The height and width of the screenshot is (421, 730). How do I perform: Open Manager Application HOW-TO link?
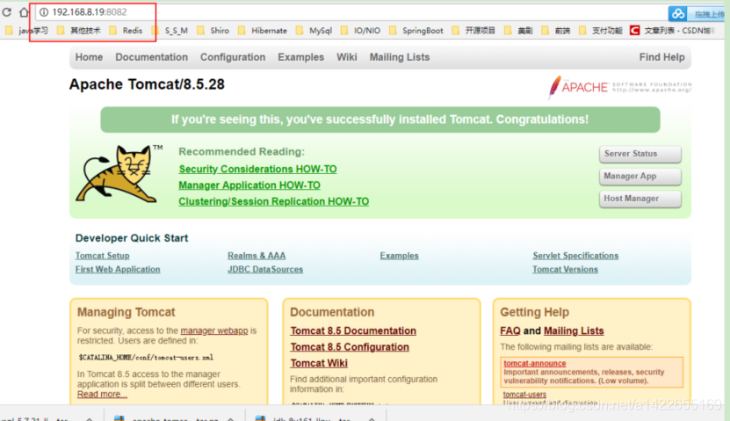click(249, 185)
